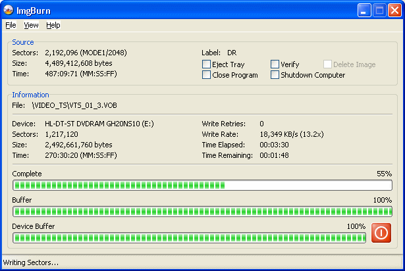Click the Buffer progress bar
405x271 pixels.
coord(203,212)
